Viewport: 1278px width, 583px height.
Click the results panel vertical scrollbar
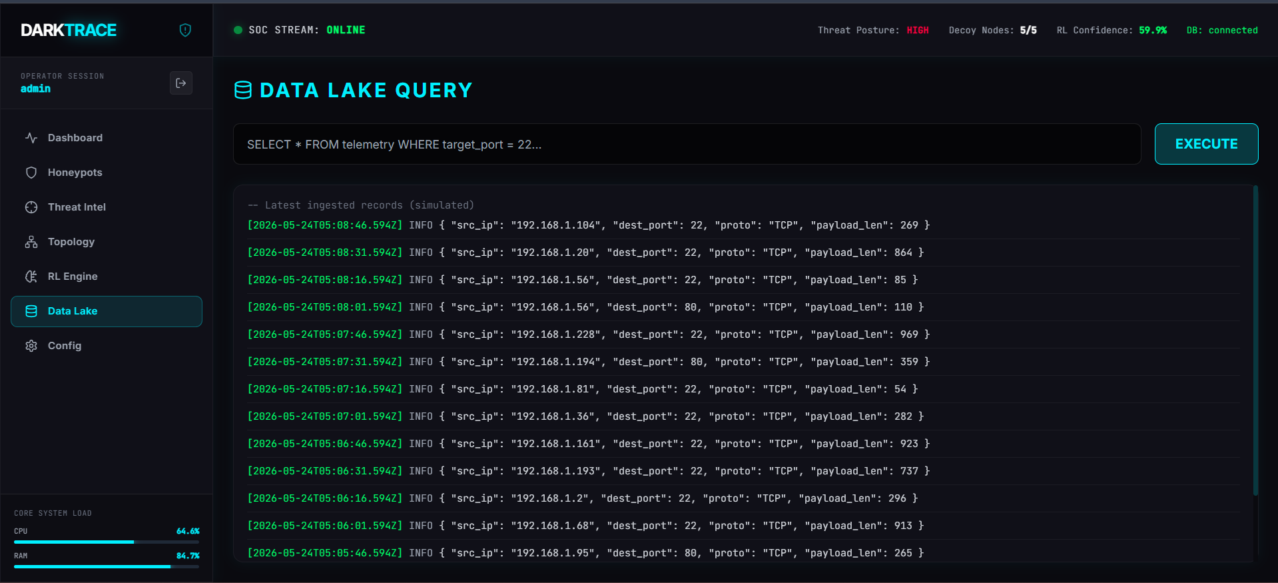(1255, 340)
